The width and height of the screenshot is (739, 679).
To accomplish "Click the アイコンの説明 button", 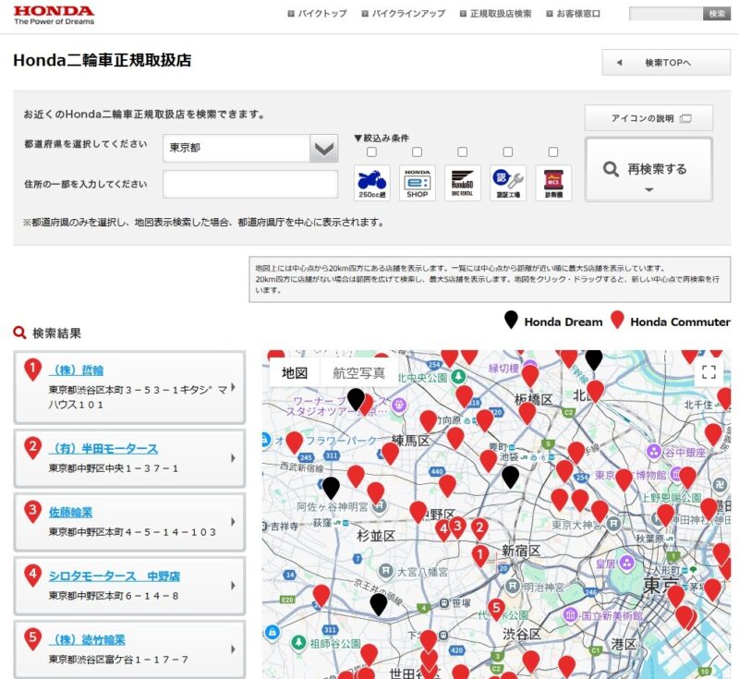I will (x=648, y=118).
